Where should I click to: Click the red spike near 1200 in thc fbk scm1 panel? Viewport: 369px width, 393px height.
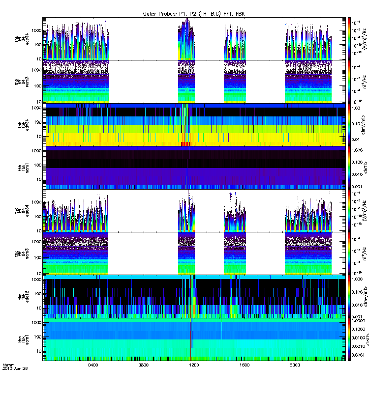tap(191, 339)
